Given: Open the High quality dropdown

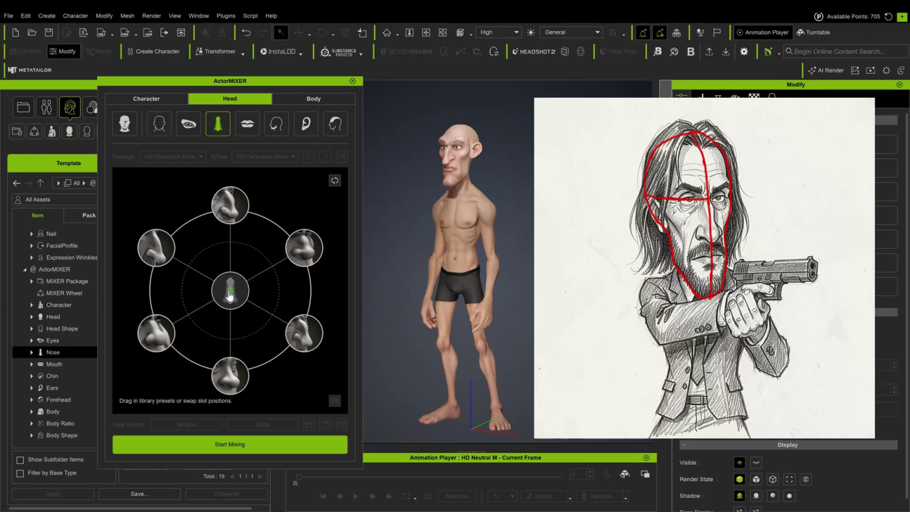Looking at the screenshot, I should 498,33.
